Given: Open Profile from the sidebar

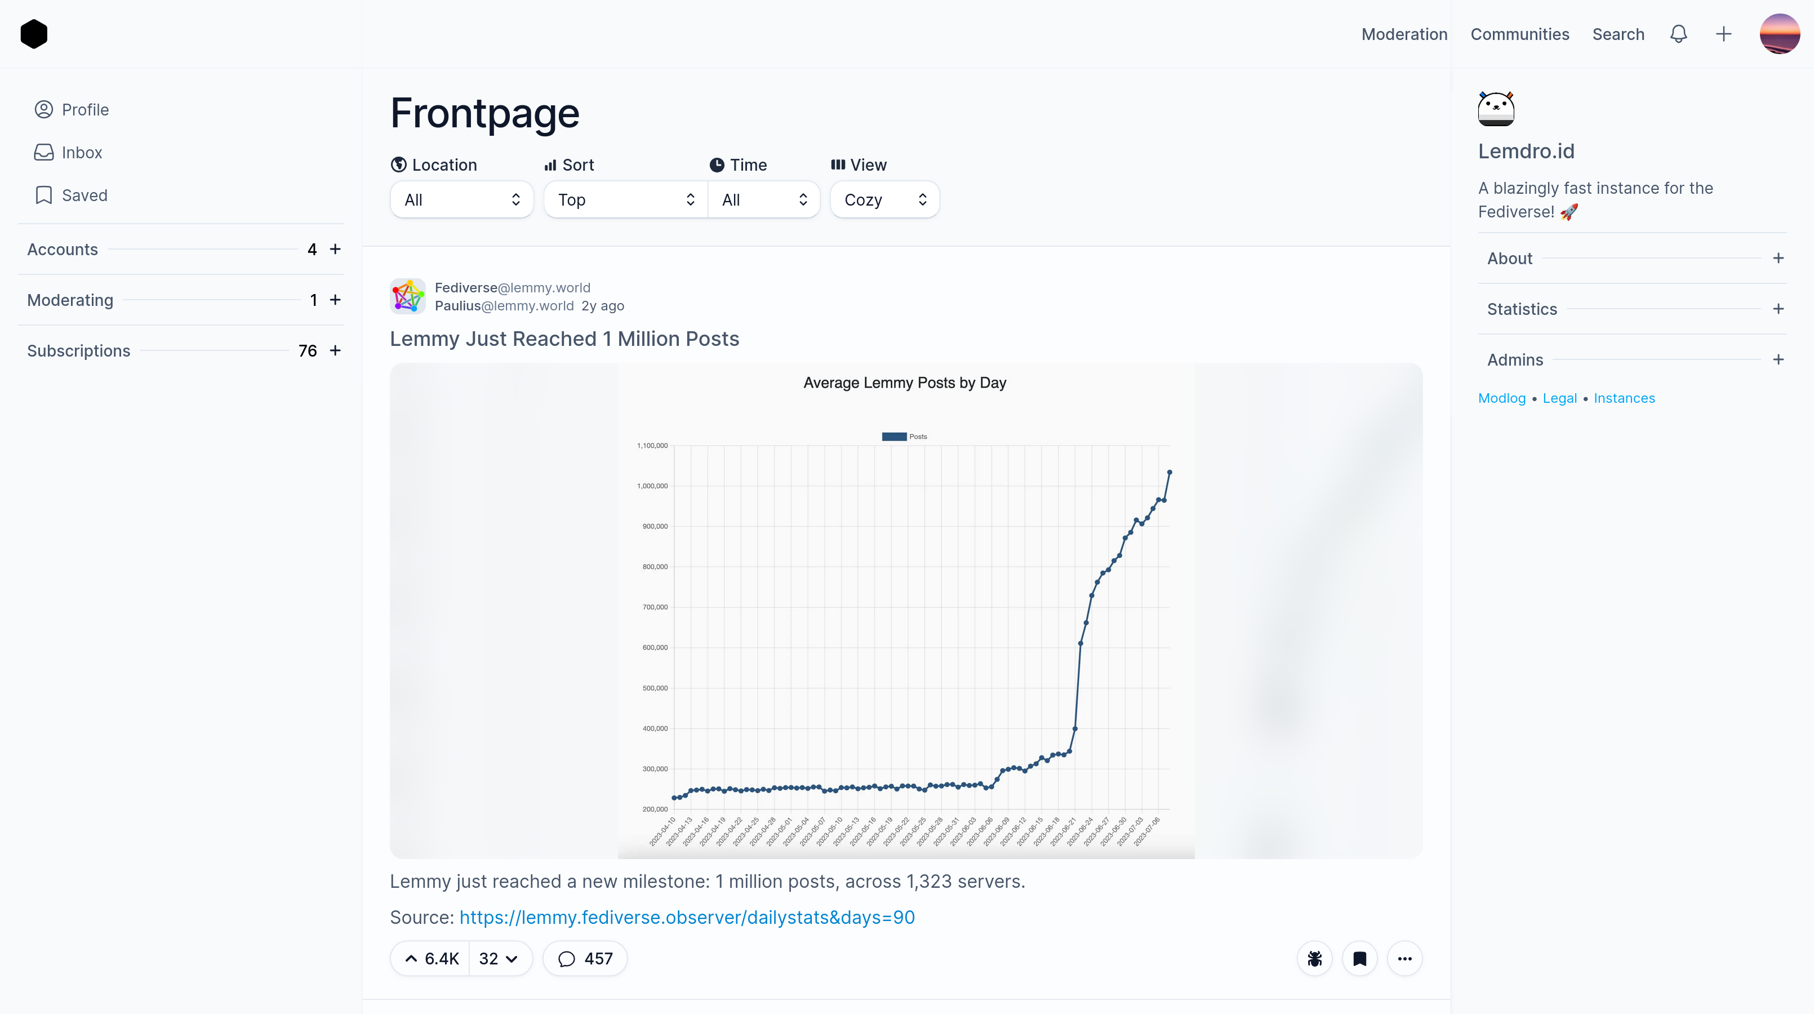Looking at the screenshot, I should tap(72, 110).
